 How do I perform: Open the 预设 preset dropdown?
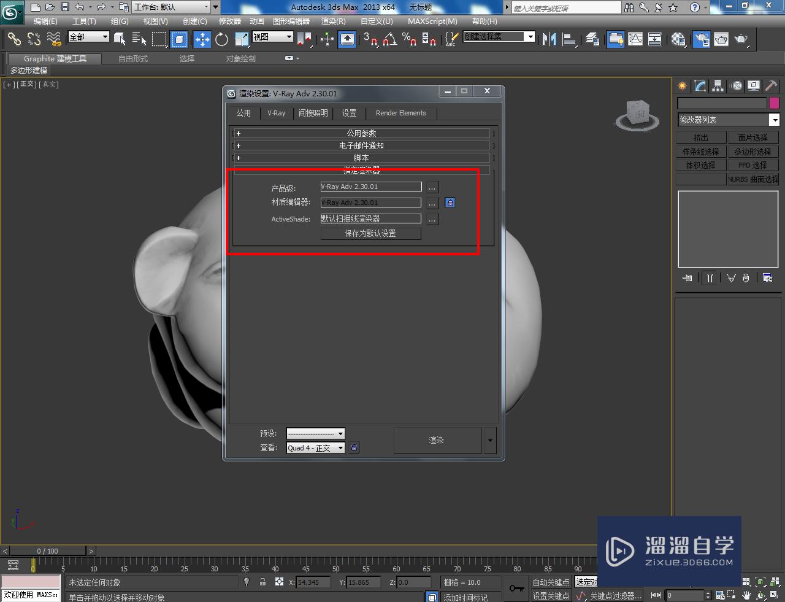click(315, 433)
